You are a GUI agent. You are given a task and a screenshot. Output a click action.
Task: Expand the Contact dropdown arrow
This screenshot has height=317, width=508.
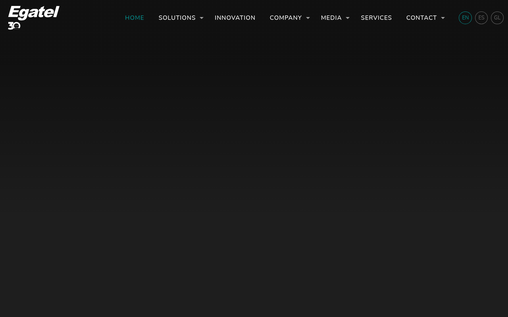coord(443,18)
